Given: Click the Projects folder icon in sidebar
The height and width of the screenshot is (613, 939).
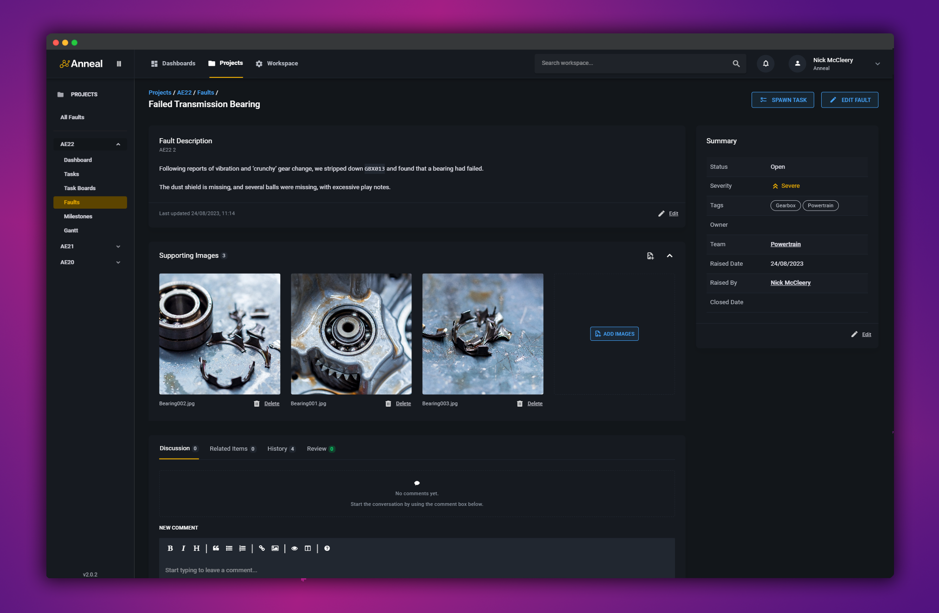Looking at the screenshot, I should (60, 95).
